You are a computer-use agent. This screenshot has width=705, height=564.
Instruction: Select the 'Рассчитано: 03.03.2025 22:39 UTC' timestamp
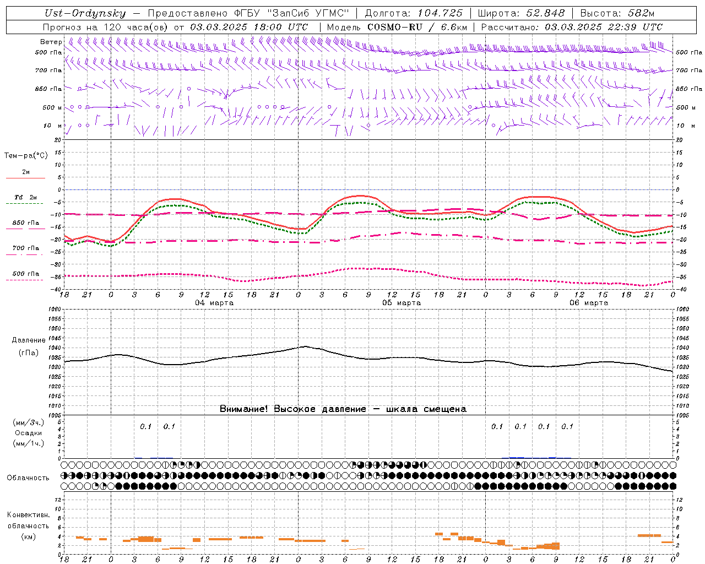(x=572, y=27)
